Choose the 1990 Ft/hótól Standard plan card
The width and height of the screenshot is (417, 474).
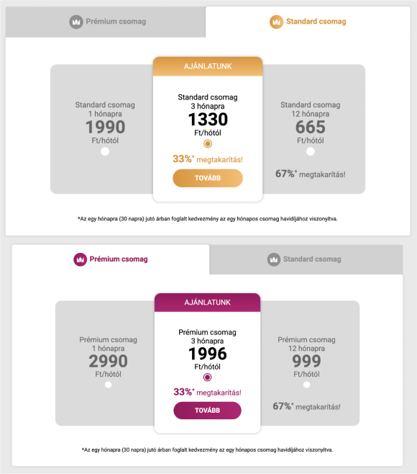pos(101,129)
